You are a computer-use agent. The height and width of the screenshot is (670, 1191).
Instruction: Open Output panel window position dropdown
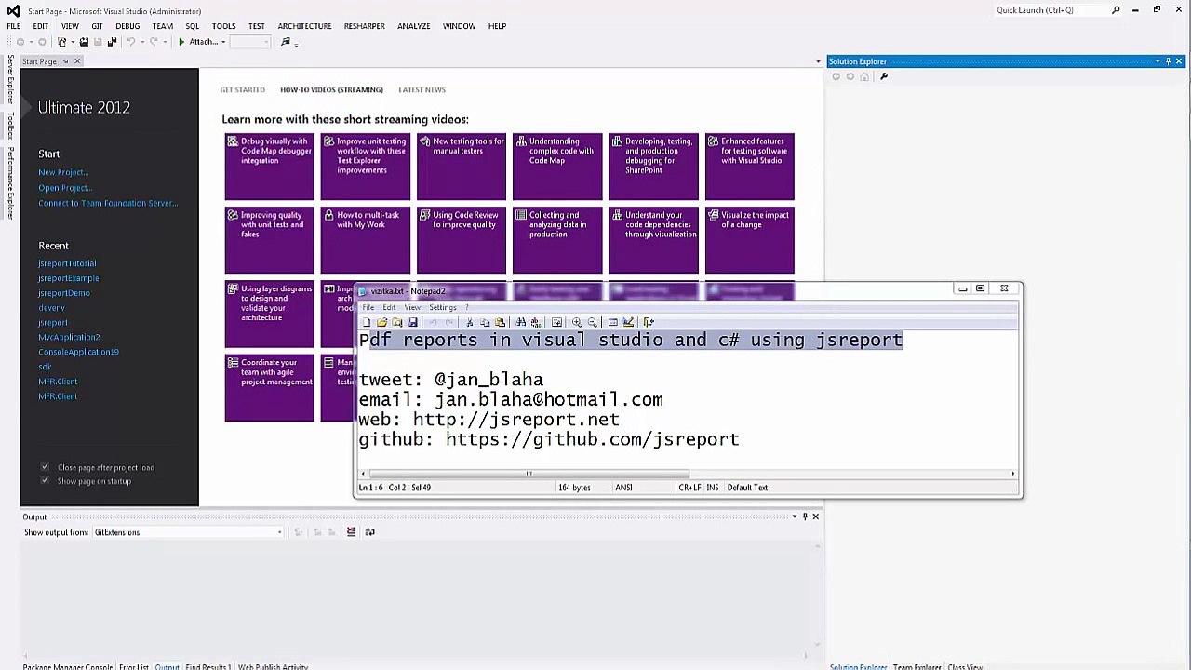click(794, 516)
